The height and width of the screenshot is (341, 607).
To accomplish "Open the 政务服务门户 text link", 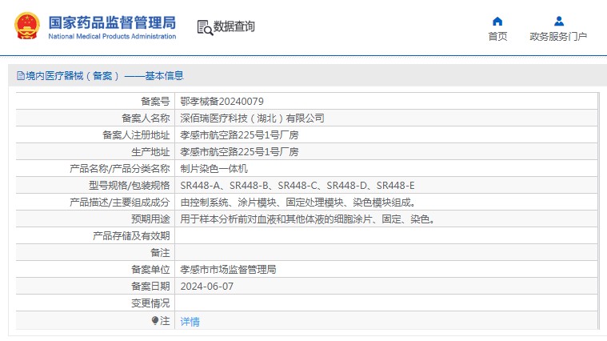I will pyautogui.click(x=558, y=37).
